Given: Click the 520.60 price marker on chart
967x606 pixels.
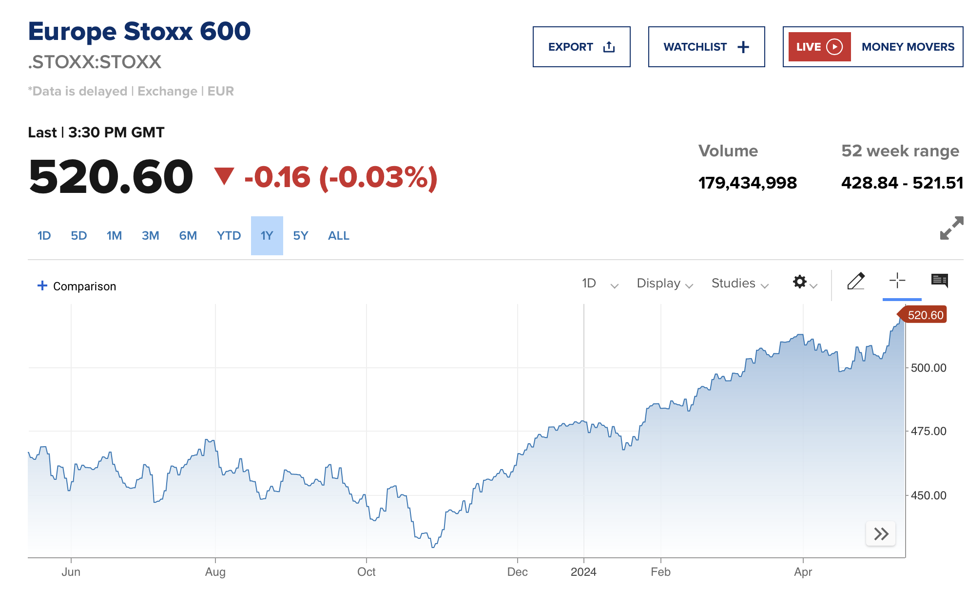Looking at the screenshot, I should (x=925, y=315).
